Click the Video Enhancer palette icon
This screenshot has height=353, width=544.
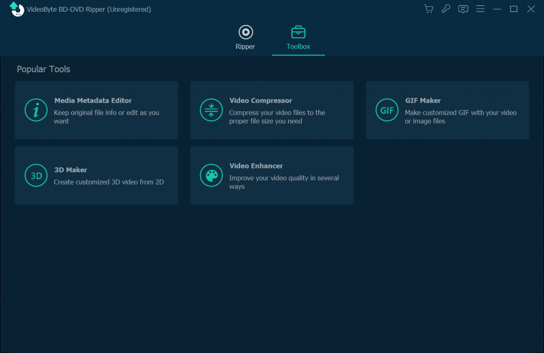[x=211, y=175]
